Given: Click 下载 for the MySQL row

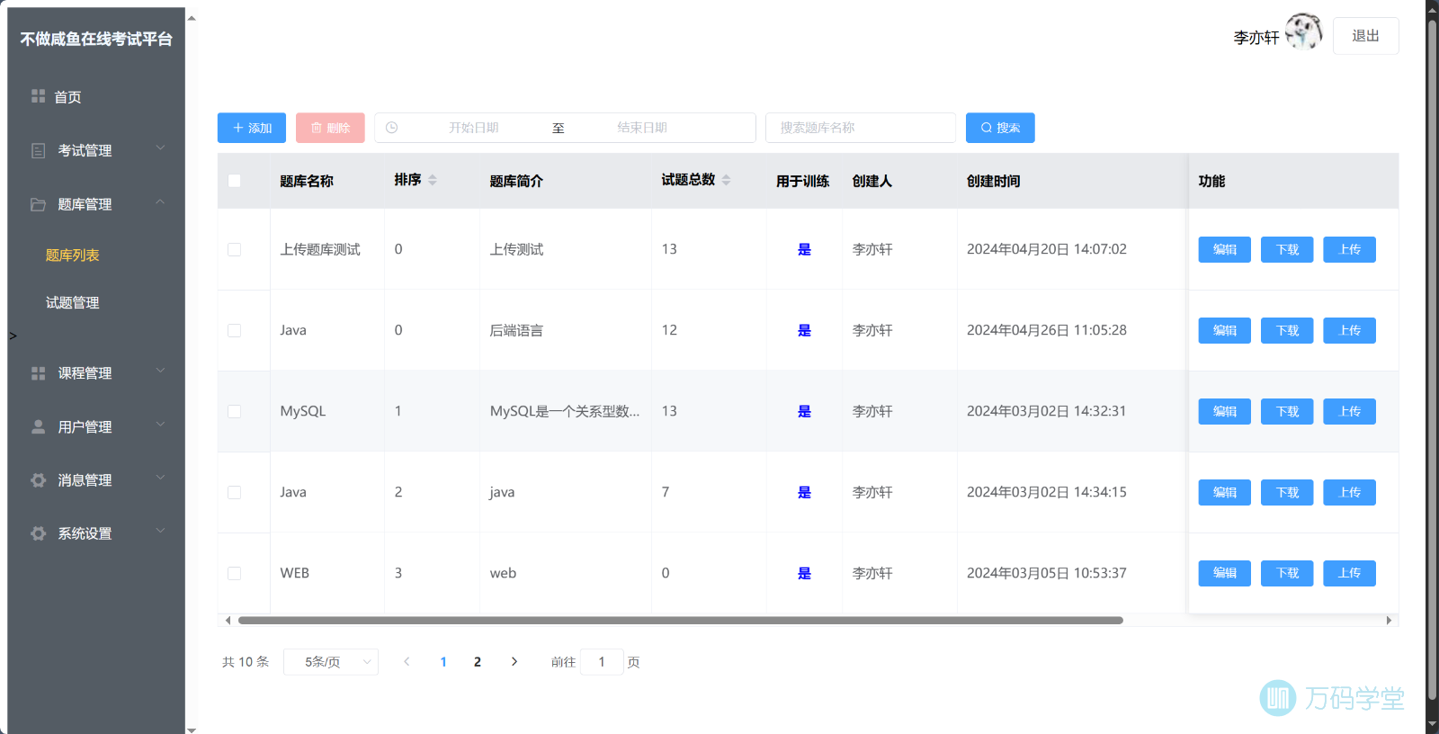Looking at the screenshot, I should point(1287,411).
